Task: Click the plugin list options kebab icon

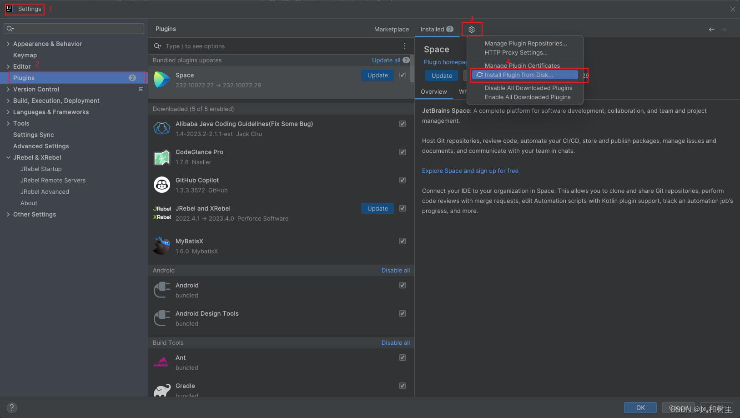Action: point(404,46)
